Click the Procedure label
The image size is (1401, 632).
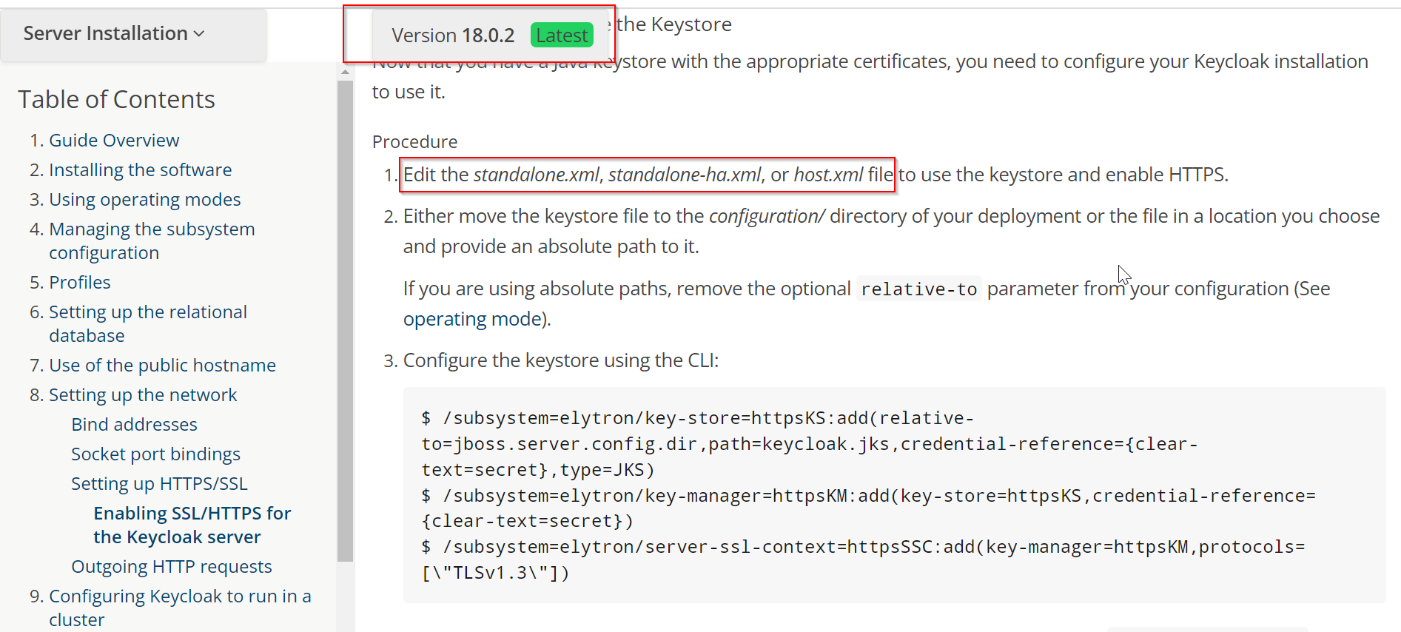[414, 141]
